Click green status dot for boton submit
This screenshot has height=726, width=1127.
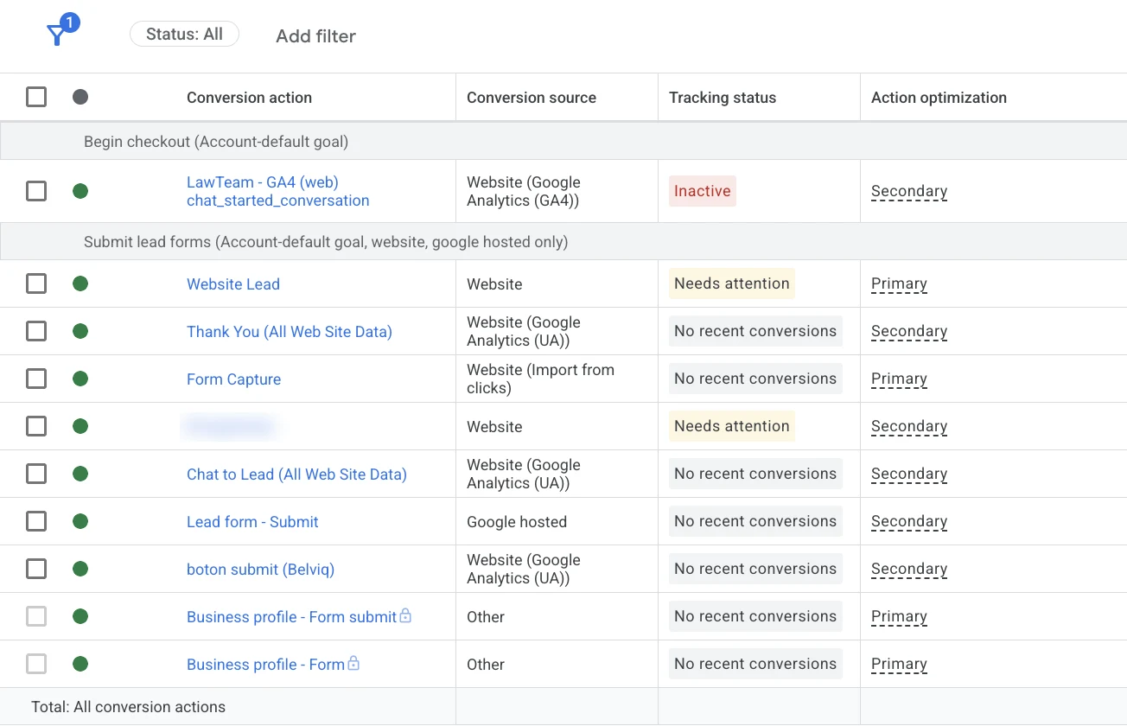coord(80,569)
